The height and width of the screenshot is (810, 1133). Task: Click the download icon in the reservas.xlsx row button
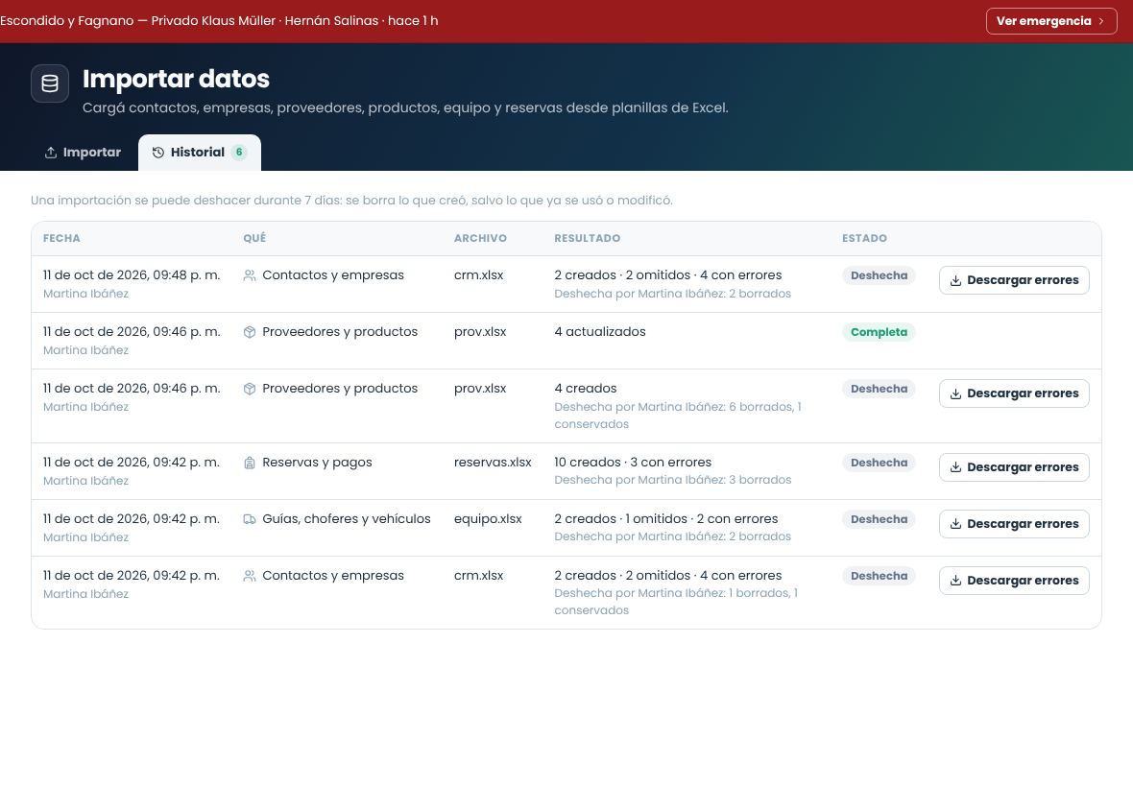point(955,467)
